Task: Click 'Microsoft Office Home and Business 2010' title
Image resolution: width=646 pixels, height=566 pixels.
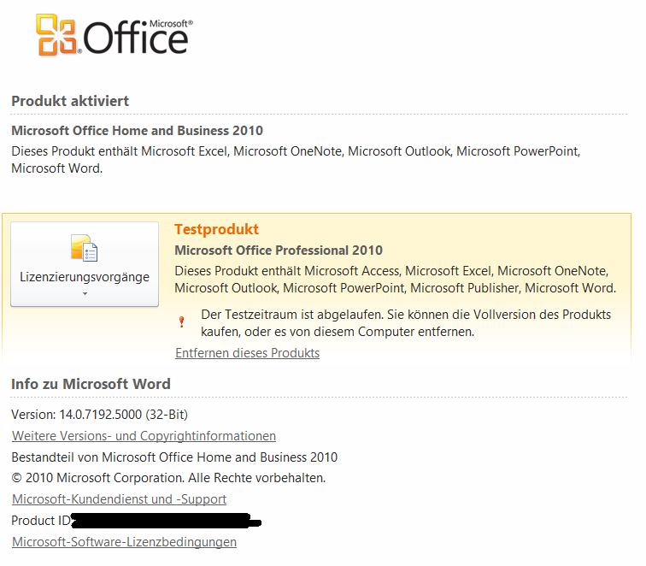Action: click(x=138, y=131)
